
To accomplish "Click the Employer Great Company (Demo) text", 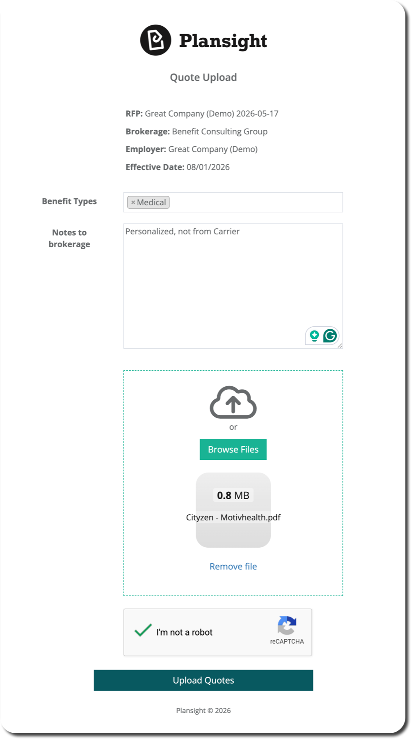I will click(192, 149).
